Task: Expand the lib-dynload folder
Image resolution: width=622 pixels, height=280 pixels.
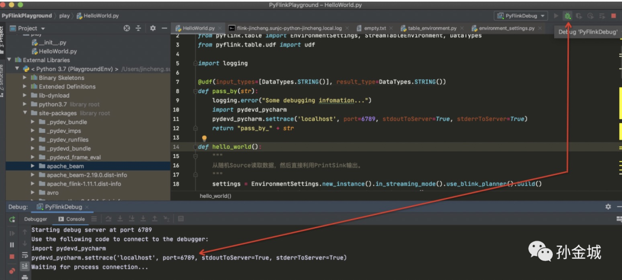Action: (25, 95)
